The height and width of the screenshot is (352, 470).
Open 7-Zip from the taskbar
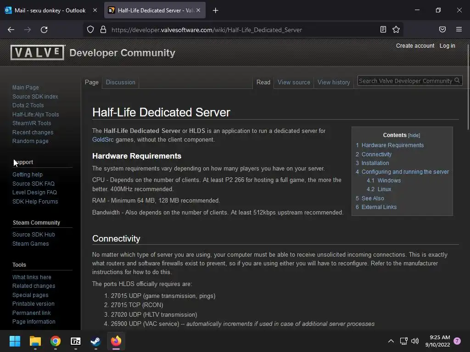pos(76,341)
